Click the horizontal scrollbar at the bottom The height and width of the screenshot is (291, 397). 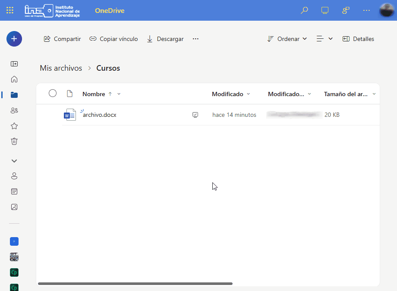[x=135, y=284]
